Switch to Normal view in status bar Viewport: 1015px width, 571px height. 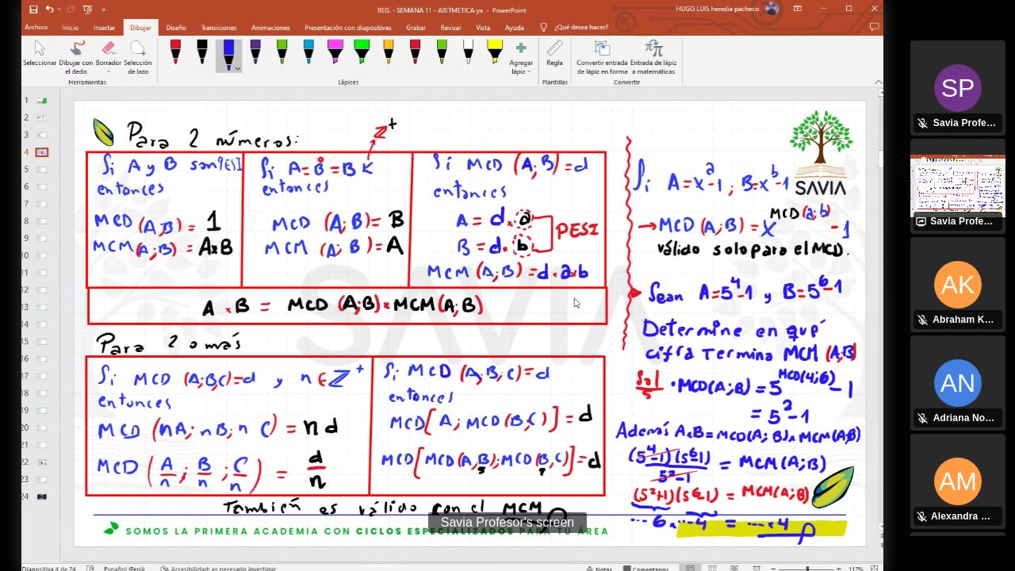pyautogui.click(x=691, y=568)
